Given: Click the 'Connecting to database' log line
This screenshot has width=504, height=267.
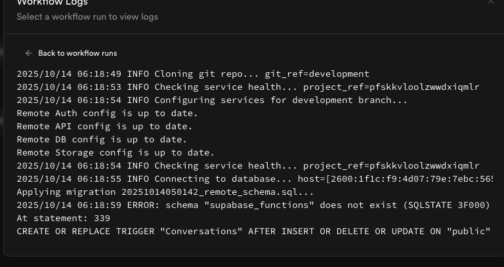Looking at the screenshot, I should 256,179.
